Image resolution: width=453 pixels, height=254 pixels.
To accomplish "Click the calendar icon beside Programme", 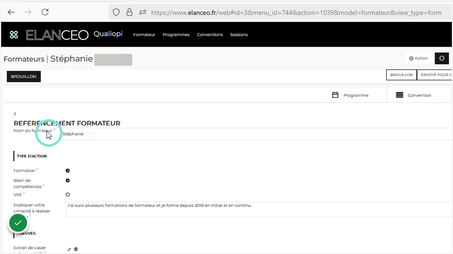I will [x=335, y=95].
